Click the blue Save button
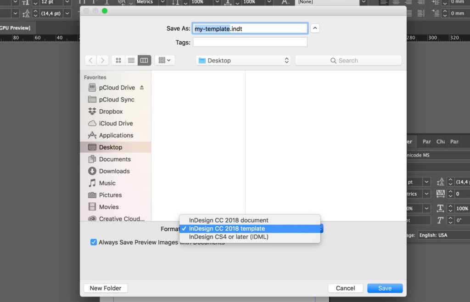Image resolution: width=470 pixels, height=302 pixels. pyautogui.click(x=385, y=288)
